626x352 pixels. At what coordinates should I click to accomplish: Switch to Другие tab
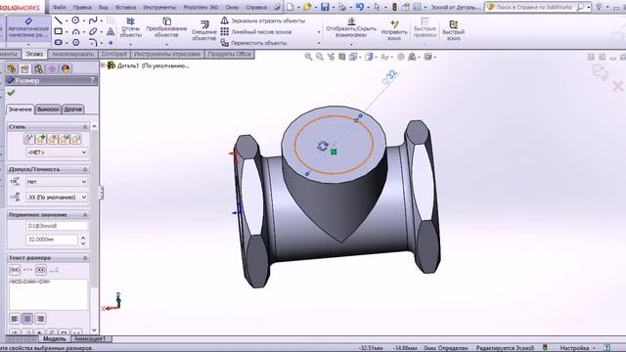click(x=72, y=109)
